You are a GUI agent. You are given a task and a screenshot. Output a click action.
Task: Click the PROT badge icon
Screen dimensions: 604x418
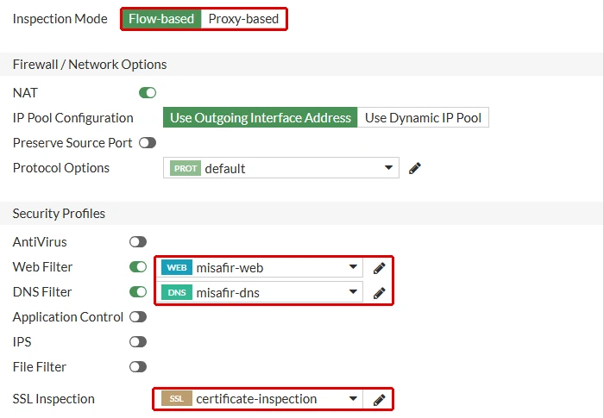click(186, 168)
